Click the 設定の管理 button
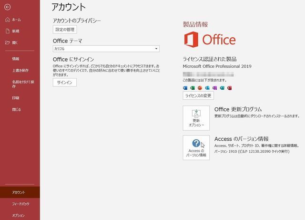This screenshot has height=220, width=305. (65, 30)
